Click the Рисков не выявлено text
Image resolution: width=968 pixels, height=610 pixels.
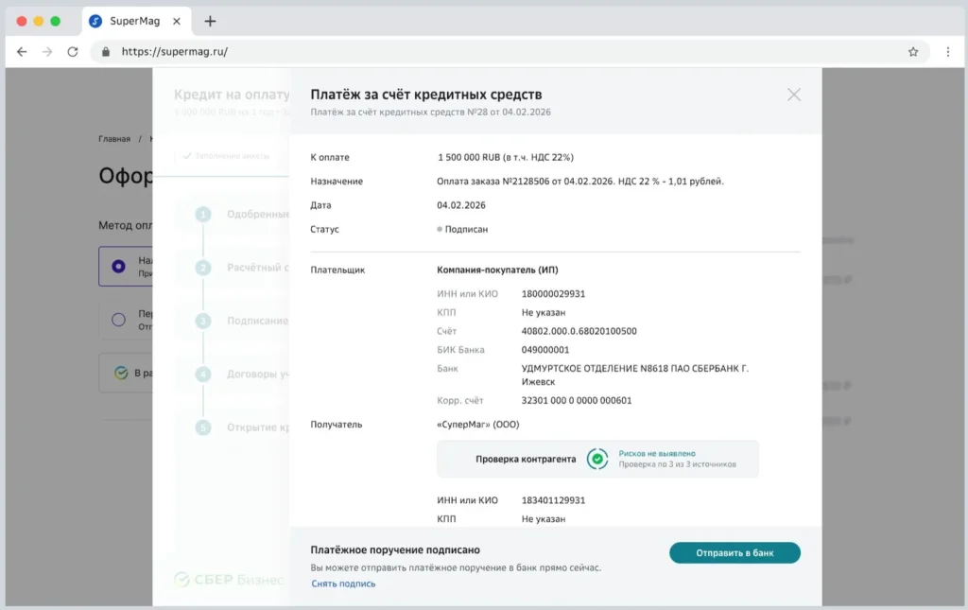pyautogui.click(x=657, y=453)
